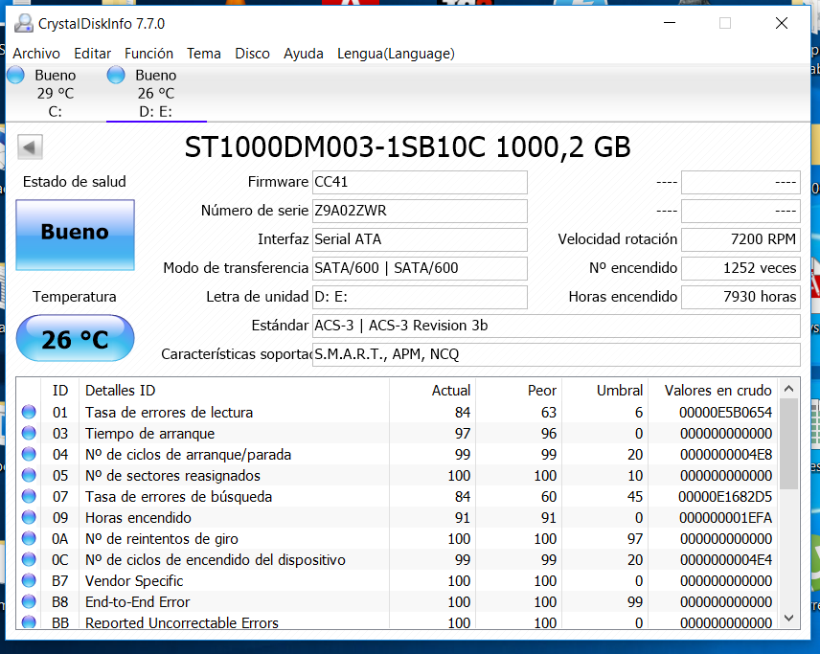Click status orb for Horas encendido attribute row
Viewport: 820px width, 654px height.
(x=29, y=517)
